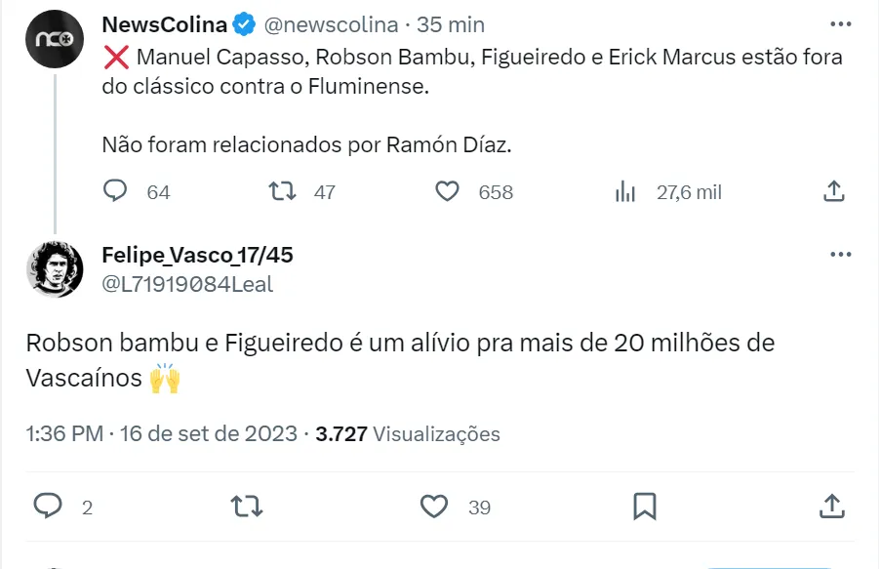Like the NewsColina tweet
Image resolution: width=880 pixels, height=569 pixels.
point(447,191)
